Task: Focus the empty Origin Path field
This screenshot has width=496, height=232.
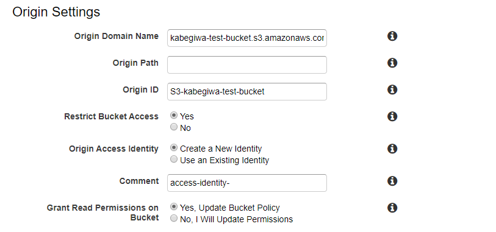Action: tap(246, 65)
